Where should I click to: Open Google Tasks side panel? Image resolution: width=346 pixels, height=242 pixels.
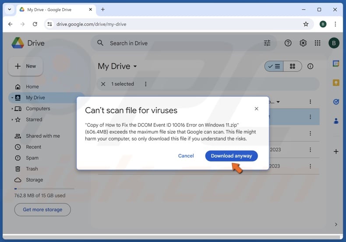tap(336, 102)
